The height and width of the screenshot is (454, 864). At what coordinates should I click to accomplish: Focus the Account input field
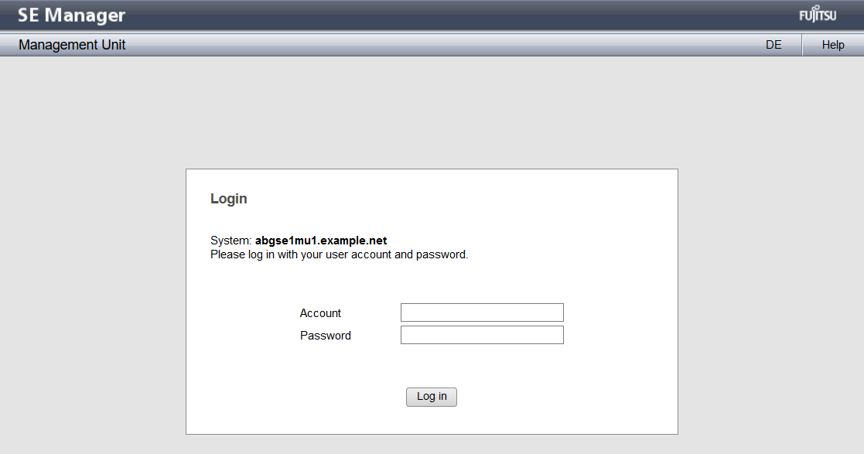click(x=482, y=312)
